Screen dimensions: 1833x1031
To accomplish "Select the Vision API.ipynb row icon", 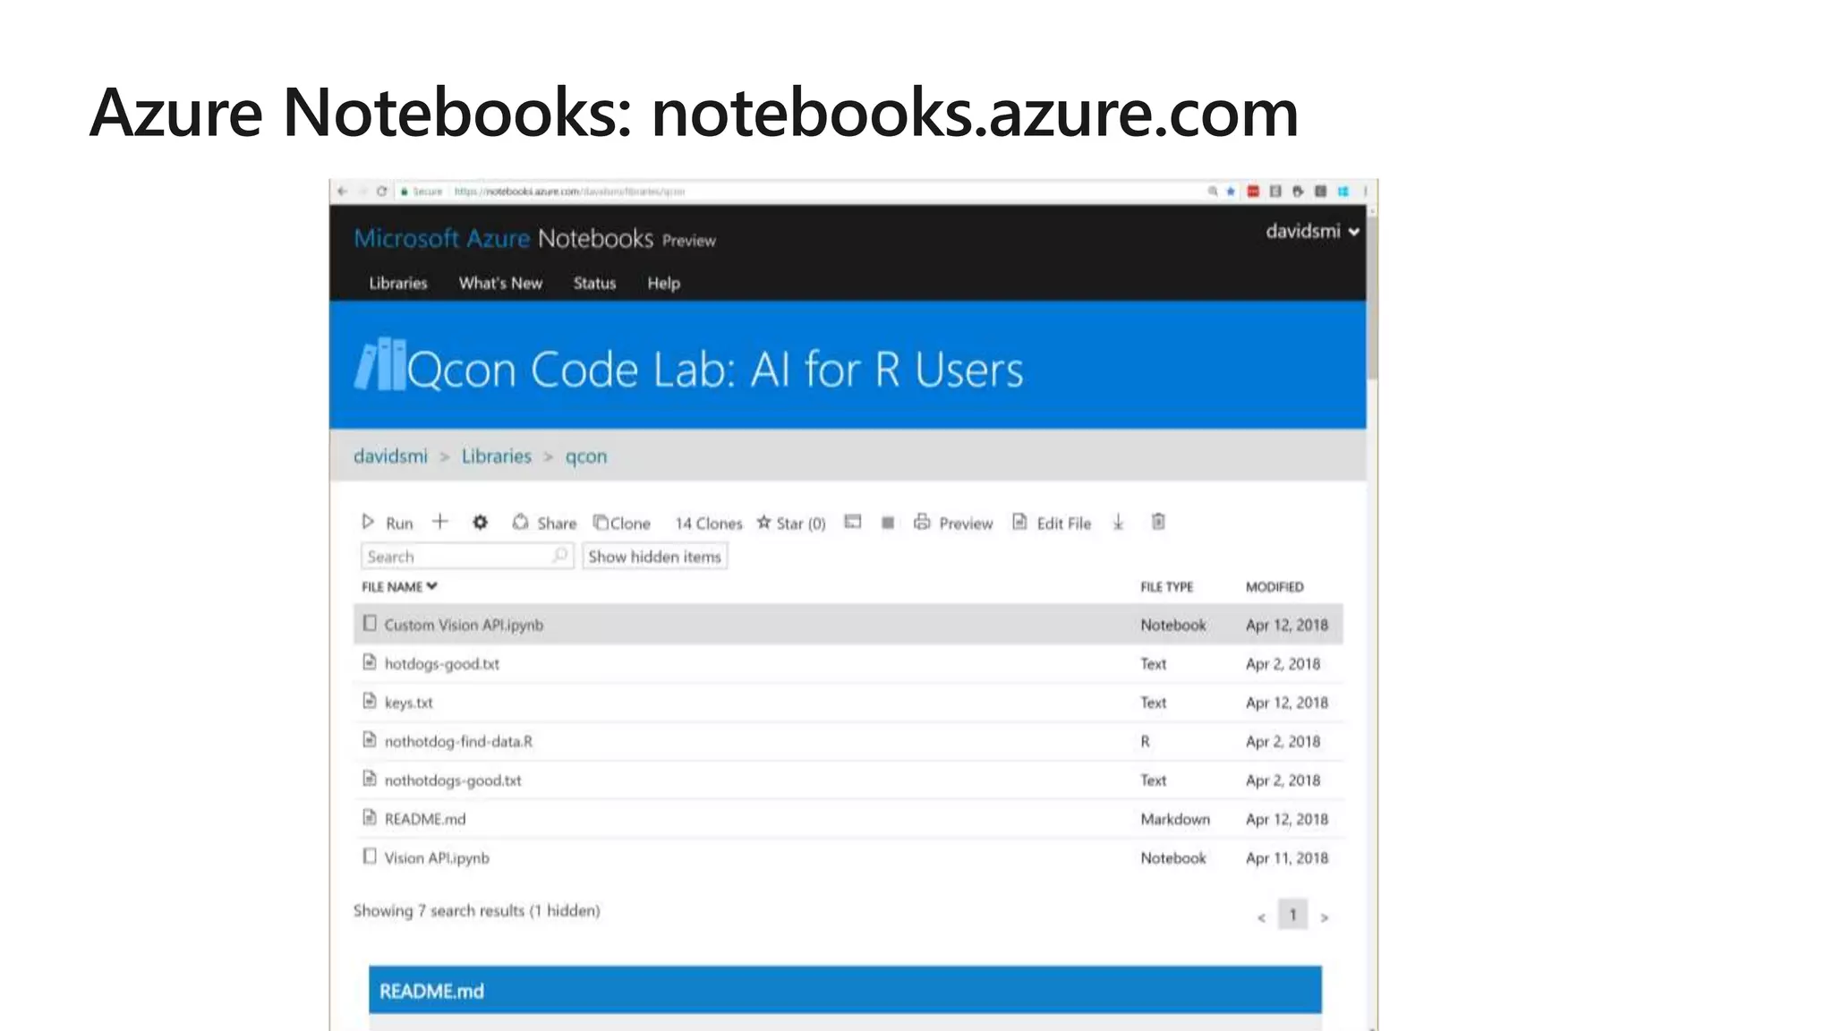I will 370,856.
